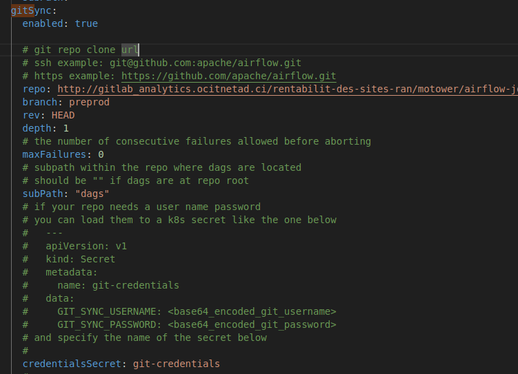This screenshot has height=374, width=518.
Task: Click the depth value 1
Action: 66,128
